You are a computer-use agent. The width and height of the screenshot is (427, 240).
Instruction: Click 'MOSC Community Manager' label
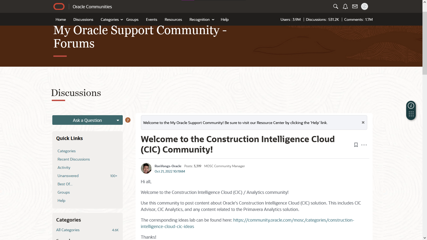click(224, 166)
